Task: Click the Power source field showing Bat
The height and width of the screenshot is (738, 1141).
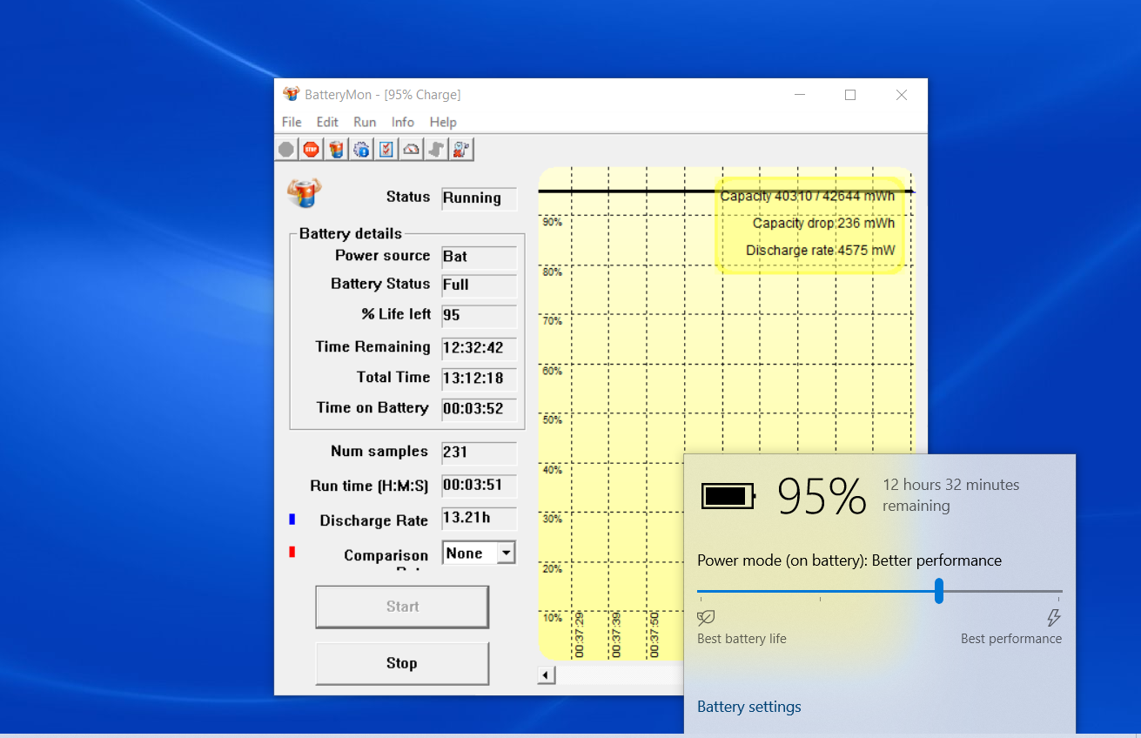Action: click(x=479, y=258)
